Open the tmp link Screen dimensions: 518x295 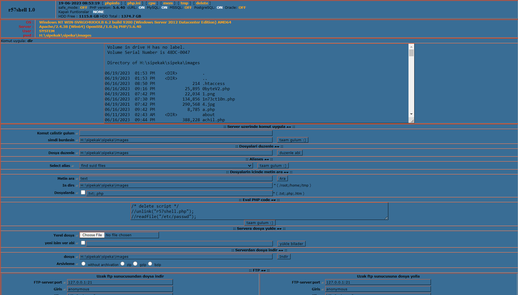184,3
